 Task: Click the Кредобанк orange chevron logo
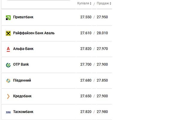[x=8, y=96]
